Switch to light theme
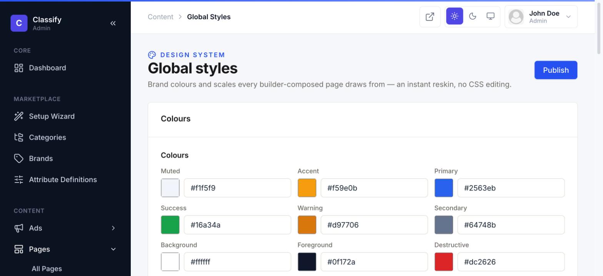603x276 pixels. pyautogui.click(x=455, y=16)
